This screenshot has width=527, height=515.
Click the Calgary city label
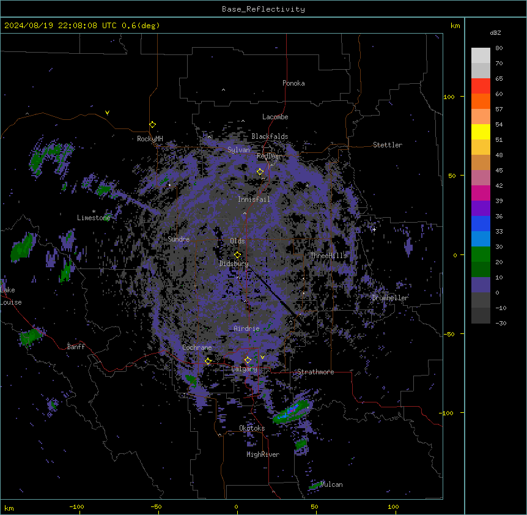click(x=244, y=369)
